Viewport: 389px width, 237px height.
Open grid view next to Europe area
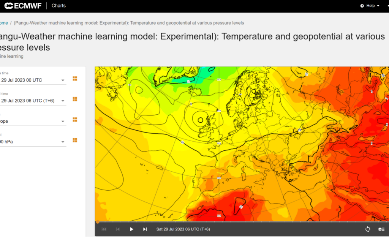coord(75,120)
